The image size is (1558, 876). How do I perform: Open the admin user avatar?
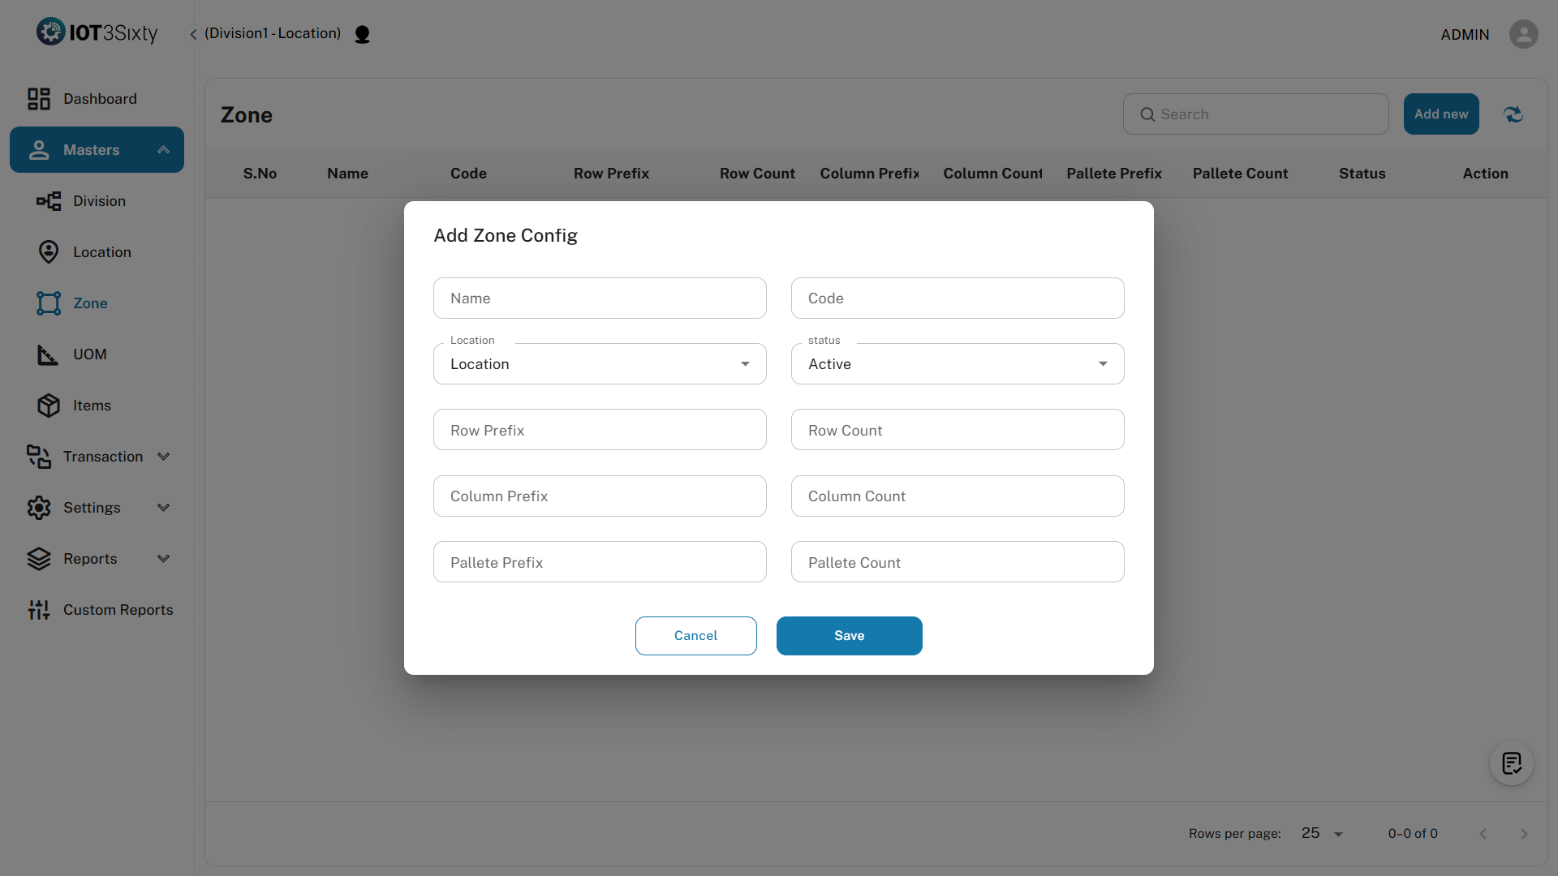coord(1523,34)
